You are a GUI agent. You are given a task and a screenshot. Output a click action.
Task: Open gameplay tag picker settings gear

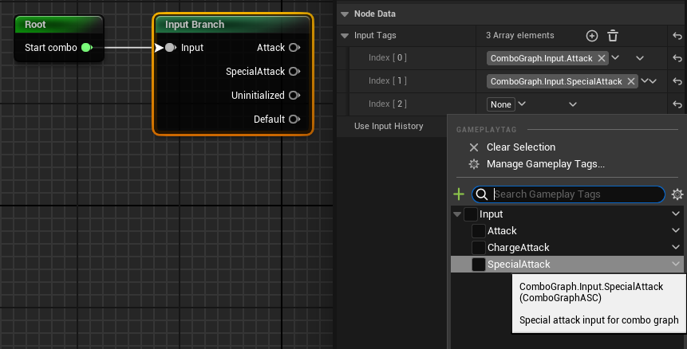click(677, 194)
